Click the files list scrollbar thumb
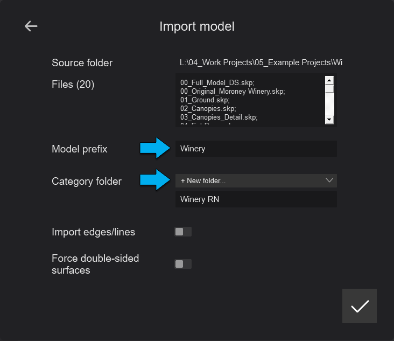This screenshot has height=341, width=394. [329, 89]
